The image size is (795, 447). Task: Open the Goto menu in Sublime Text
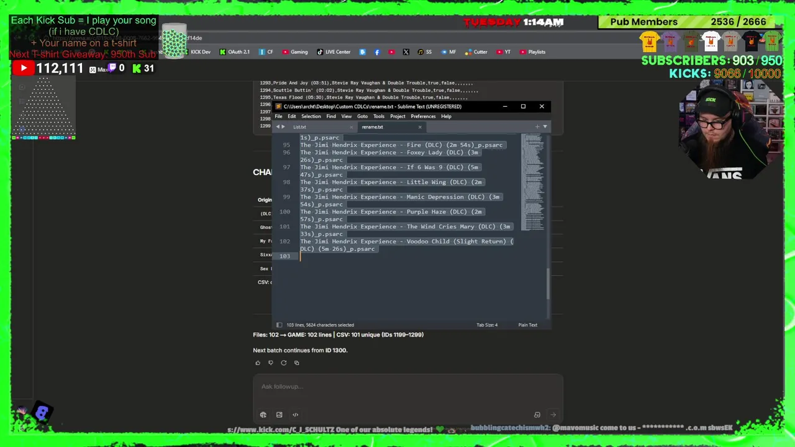pos(362,116)
